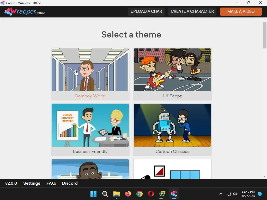Open the yellow-blue app taskbar icon
The width and height of the screenshot is (267, 200).
[x=162, y=194]
